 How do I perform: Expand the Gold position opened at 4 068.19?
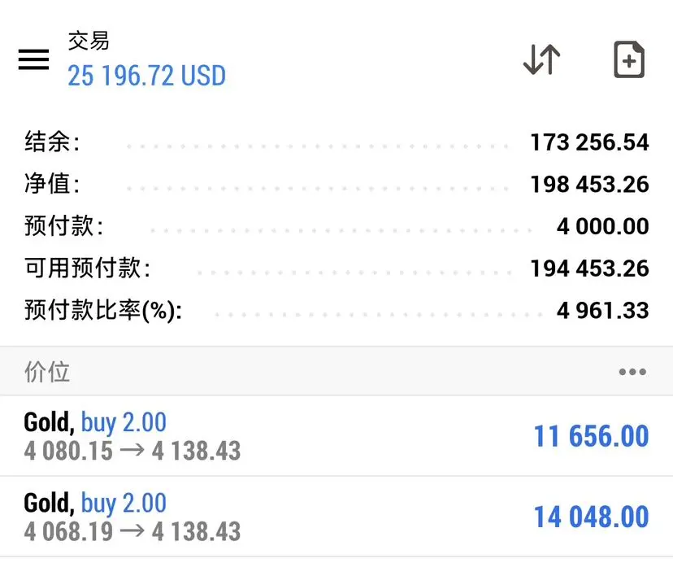coord(336,517)
